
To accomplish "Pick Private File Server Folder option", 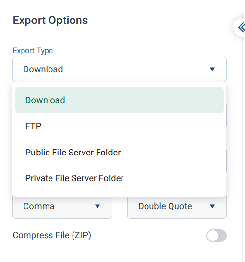I will [120, 178].
